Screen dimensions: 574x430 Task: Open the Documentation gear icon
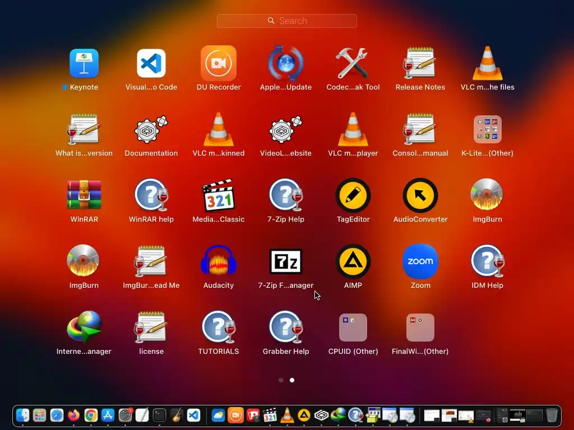(x=151, y=129)
